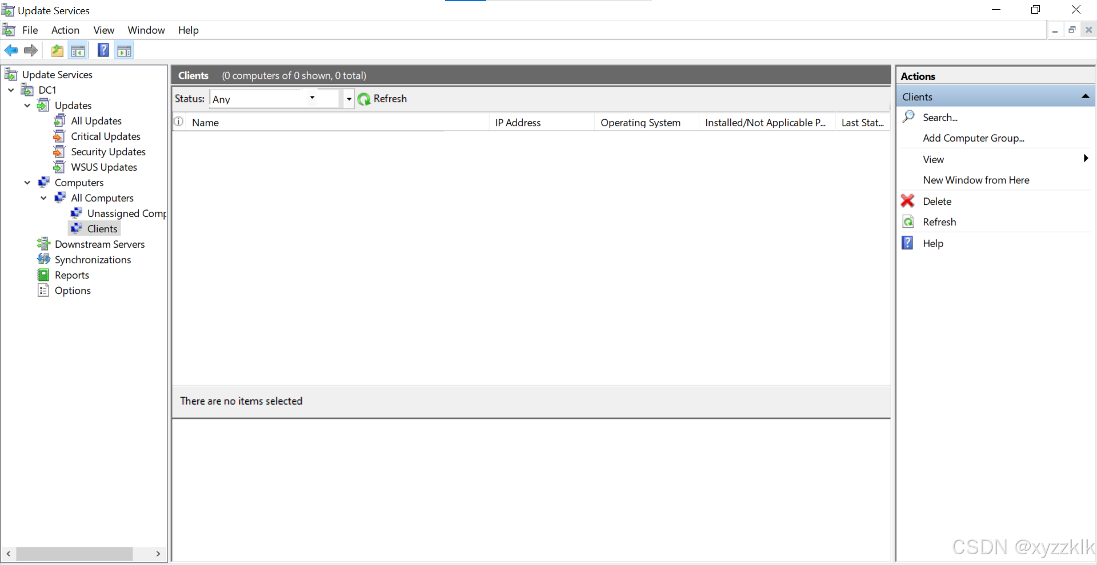Click the Back arrow toolbar icon
1097x565 pixels.
11,51
